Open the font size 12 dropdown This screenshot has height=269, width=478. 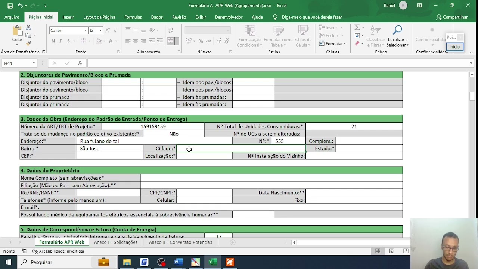100,30
